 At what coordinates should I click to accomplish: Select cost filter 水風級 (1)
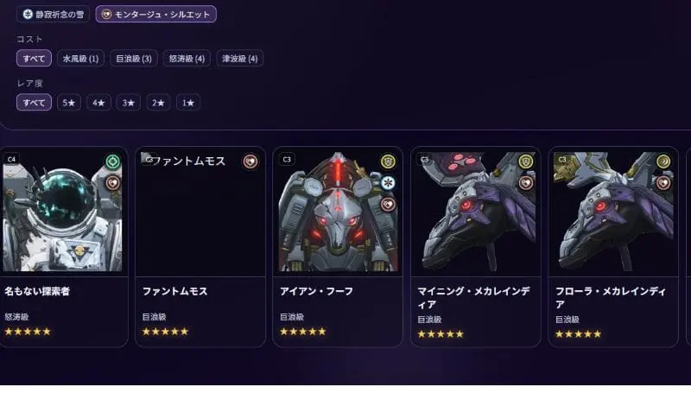pos(80,59)
